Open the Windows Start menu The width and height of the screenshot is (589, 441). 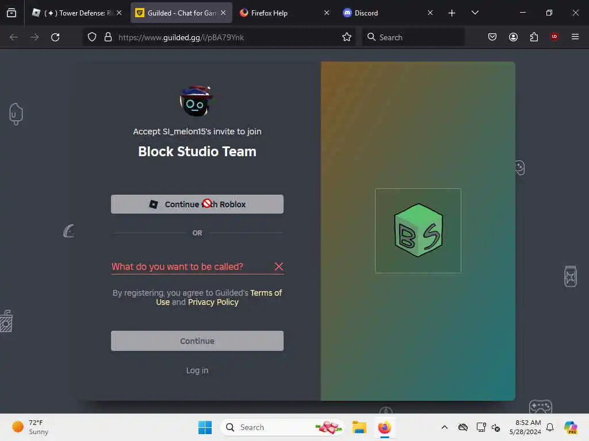point(205,427)
